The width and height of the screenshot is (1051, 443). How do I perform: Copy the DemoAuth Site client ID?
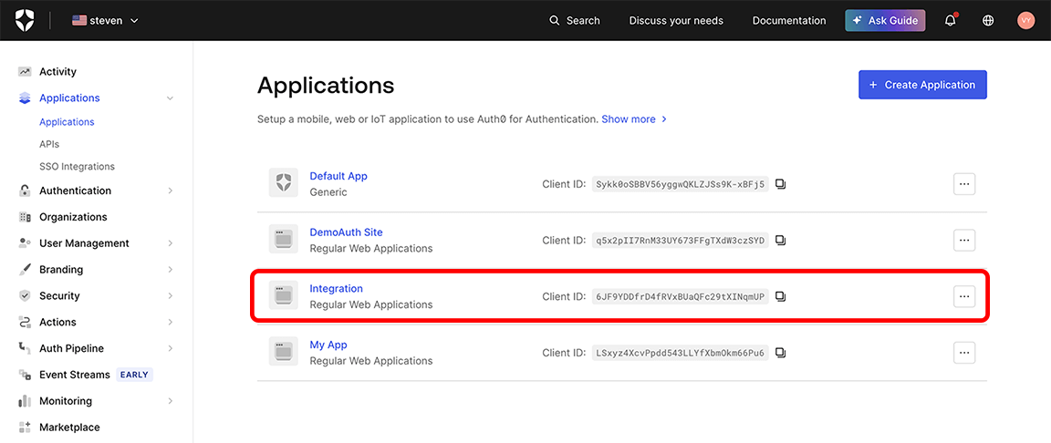point(780,241)
